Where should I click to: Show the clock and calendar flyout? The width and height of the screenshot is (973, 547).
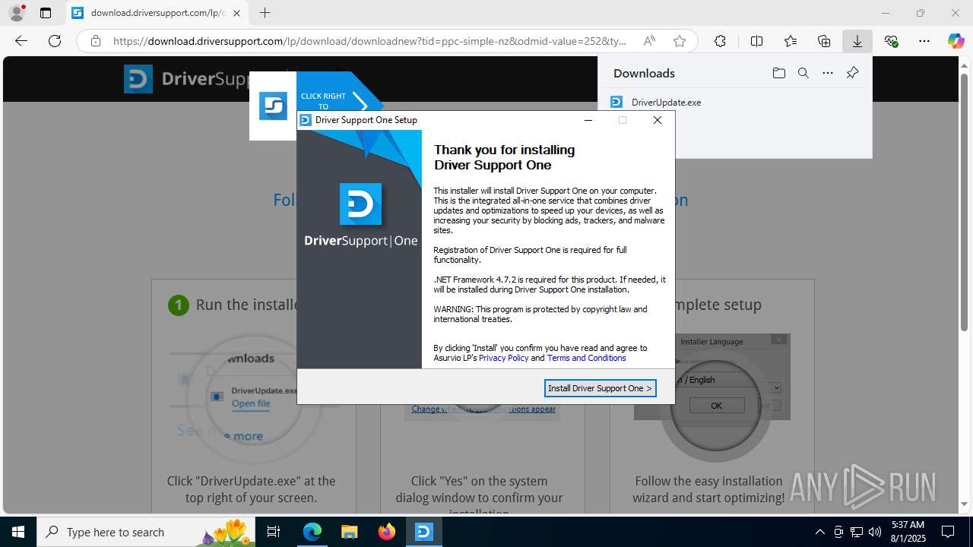coord(908,532)
